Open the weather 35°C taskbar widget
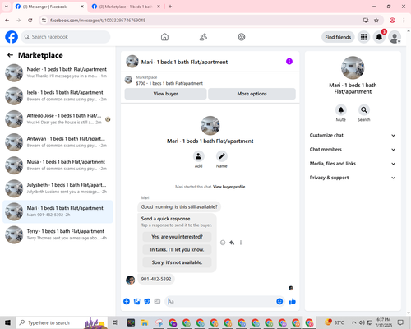 [x=334, y=322]
